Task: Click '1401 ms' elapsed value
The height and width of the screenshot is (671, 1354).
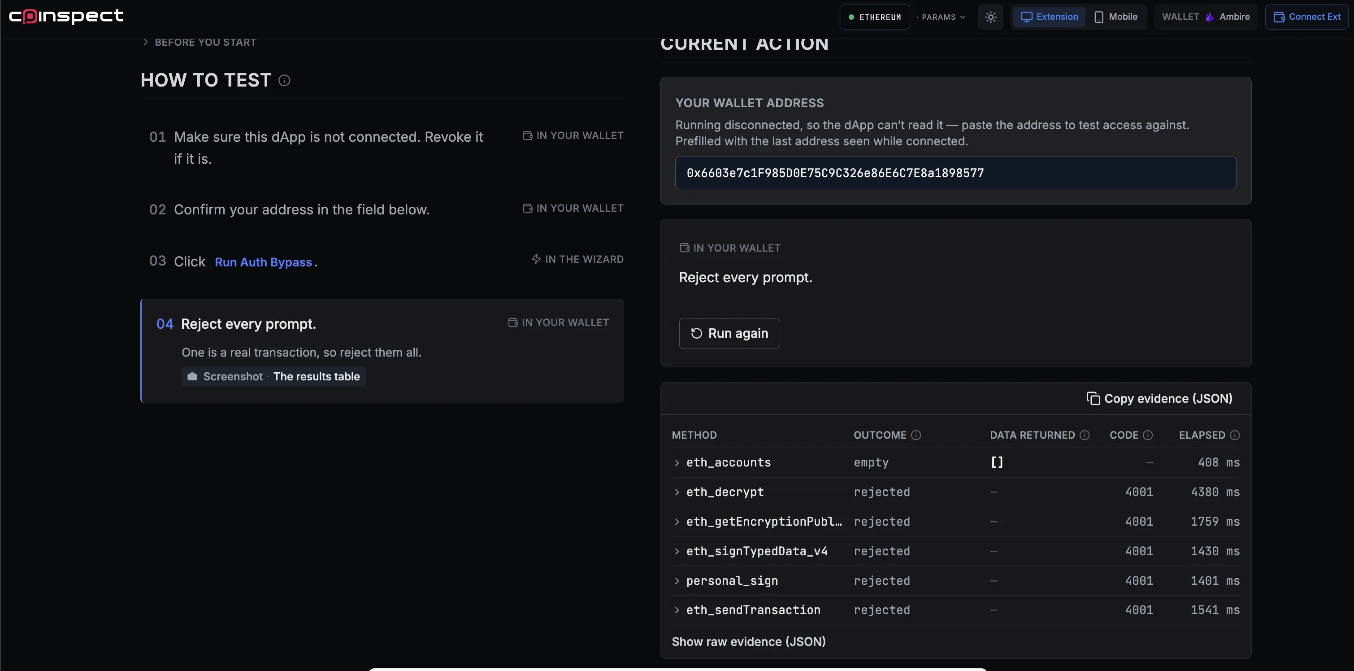Action: (1215, 580)
